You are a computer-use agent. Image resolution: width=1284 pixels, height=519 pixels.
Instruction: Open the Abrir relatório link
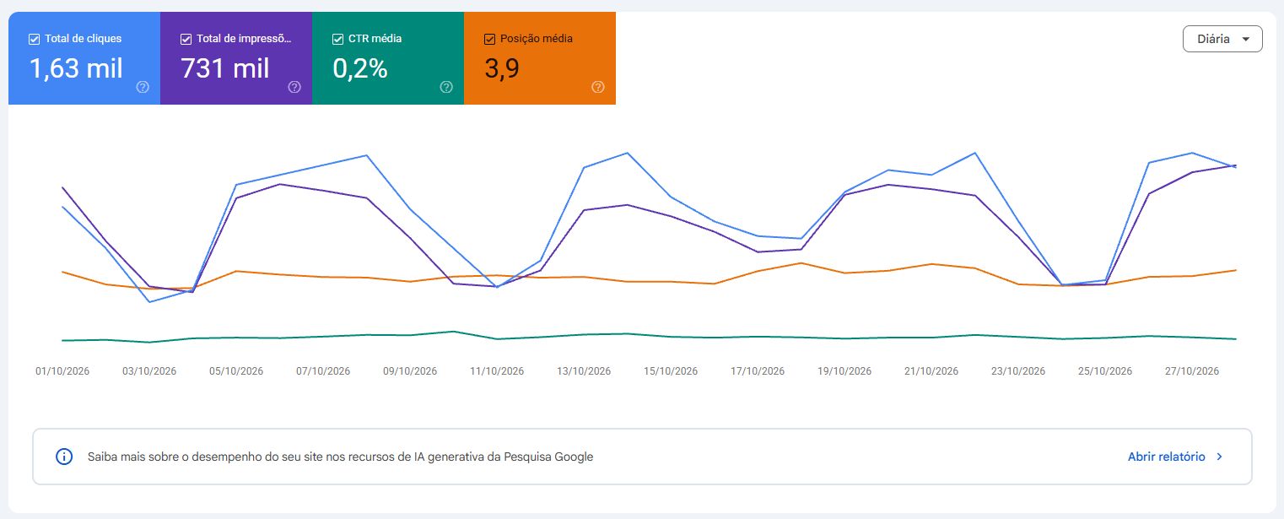click(1167, 457)
